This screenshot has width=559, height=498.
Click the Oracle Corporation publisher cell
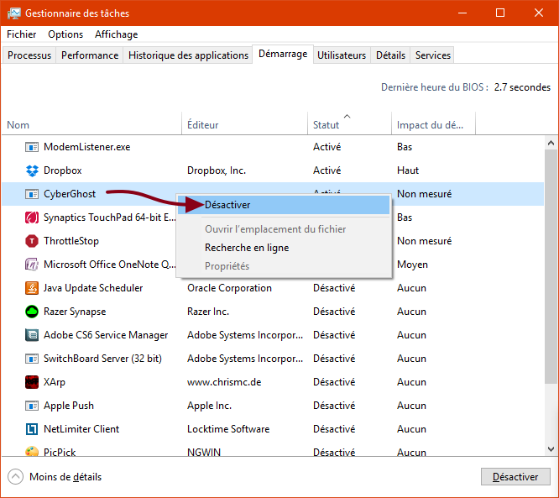230,288
